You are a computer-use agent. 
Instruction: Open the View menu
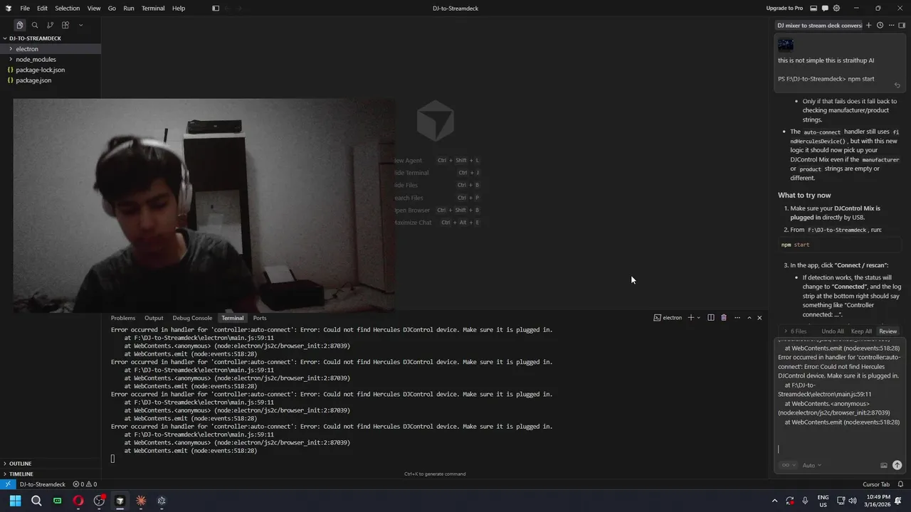94,8
